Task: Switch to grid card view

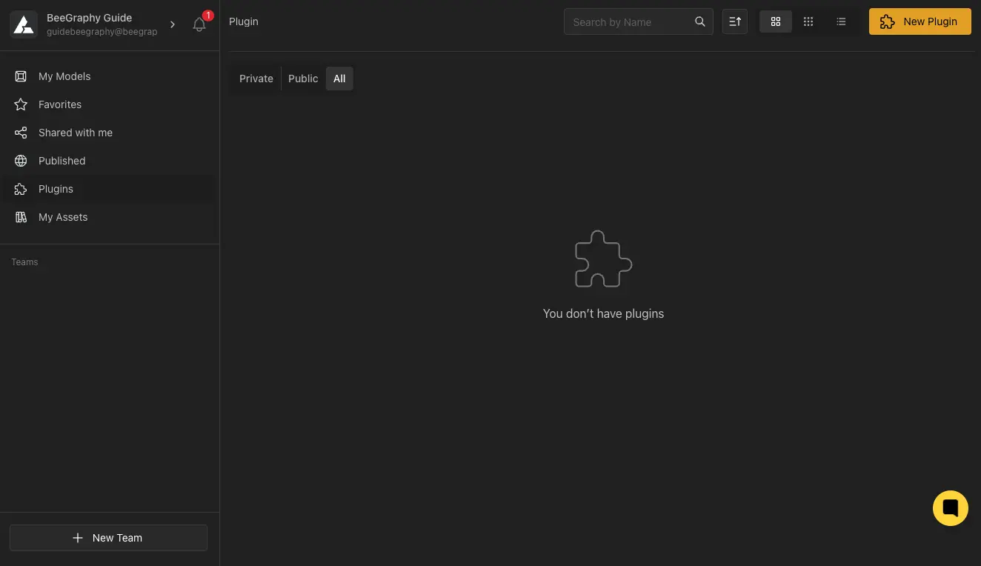Action: tap(775, 21)
